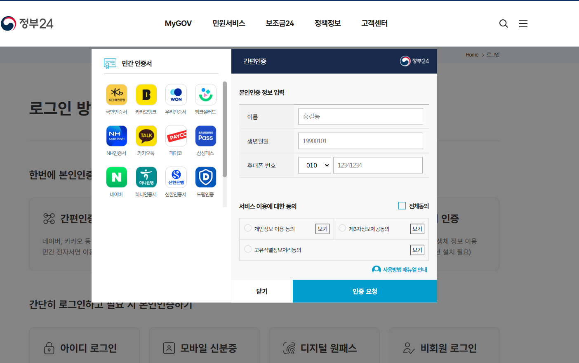Click the 정부24 logo in page header
579x363 pixels.
[27, 24]
